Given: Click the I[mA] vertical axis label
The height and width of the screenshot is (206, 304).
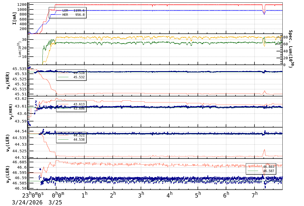Looking at the screenshot, I should point(14,18).
